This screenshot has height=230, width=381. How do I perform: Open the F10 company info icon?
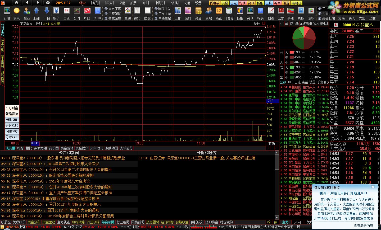click(97, 13)
